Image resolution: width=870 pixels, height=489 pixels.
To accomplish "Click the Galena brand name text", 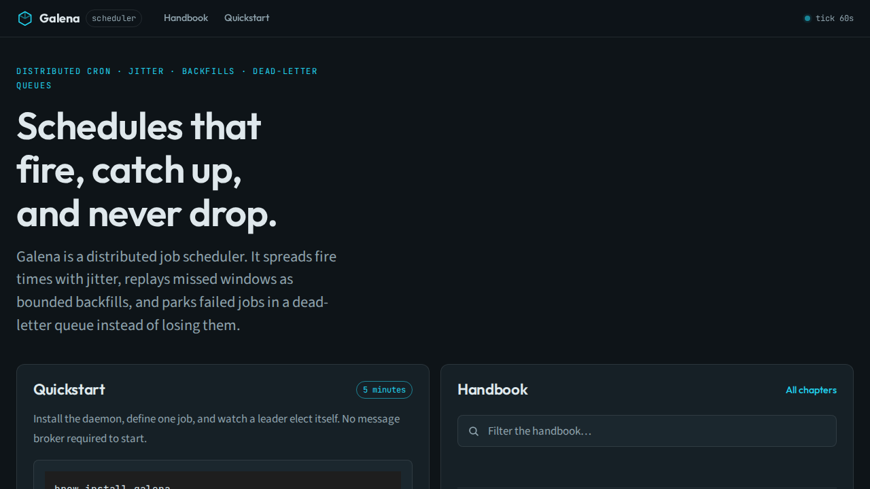I will pos(59,18).
